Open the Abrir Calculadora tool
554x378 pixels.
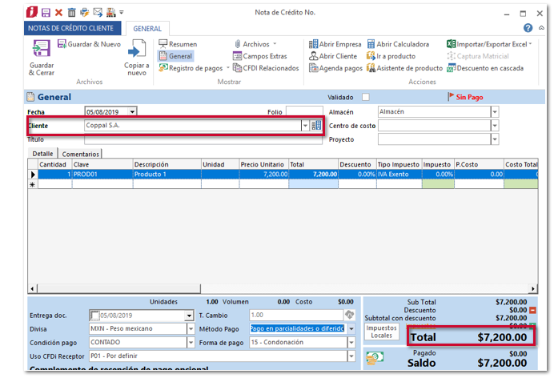(x=398, y=44)
